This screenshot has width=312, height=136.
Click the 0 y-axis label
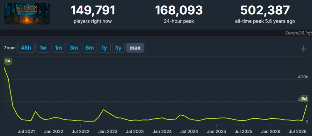[307, 122]
